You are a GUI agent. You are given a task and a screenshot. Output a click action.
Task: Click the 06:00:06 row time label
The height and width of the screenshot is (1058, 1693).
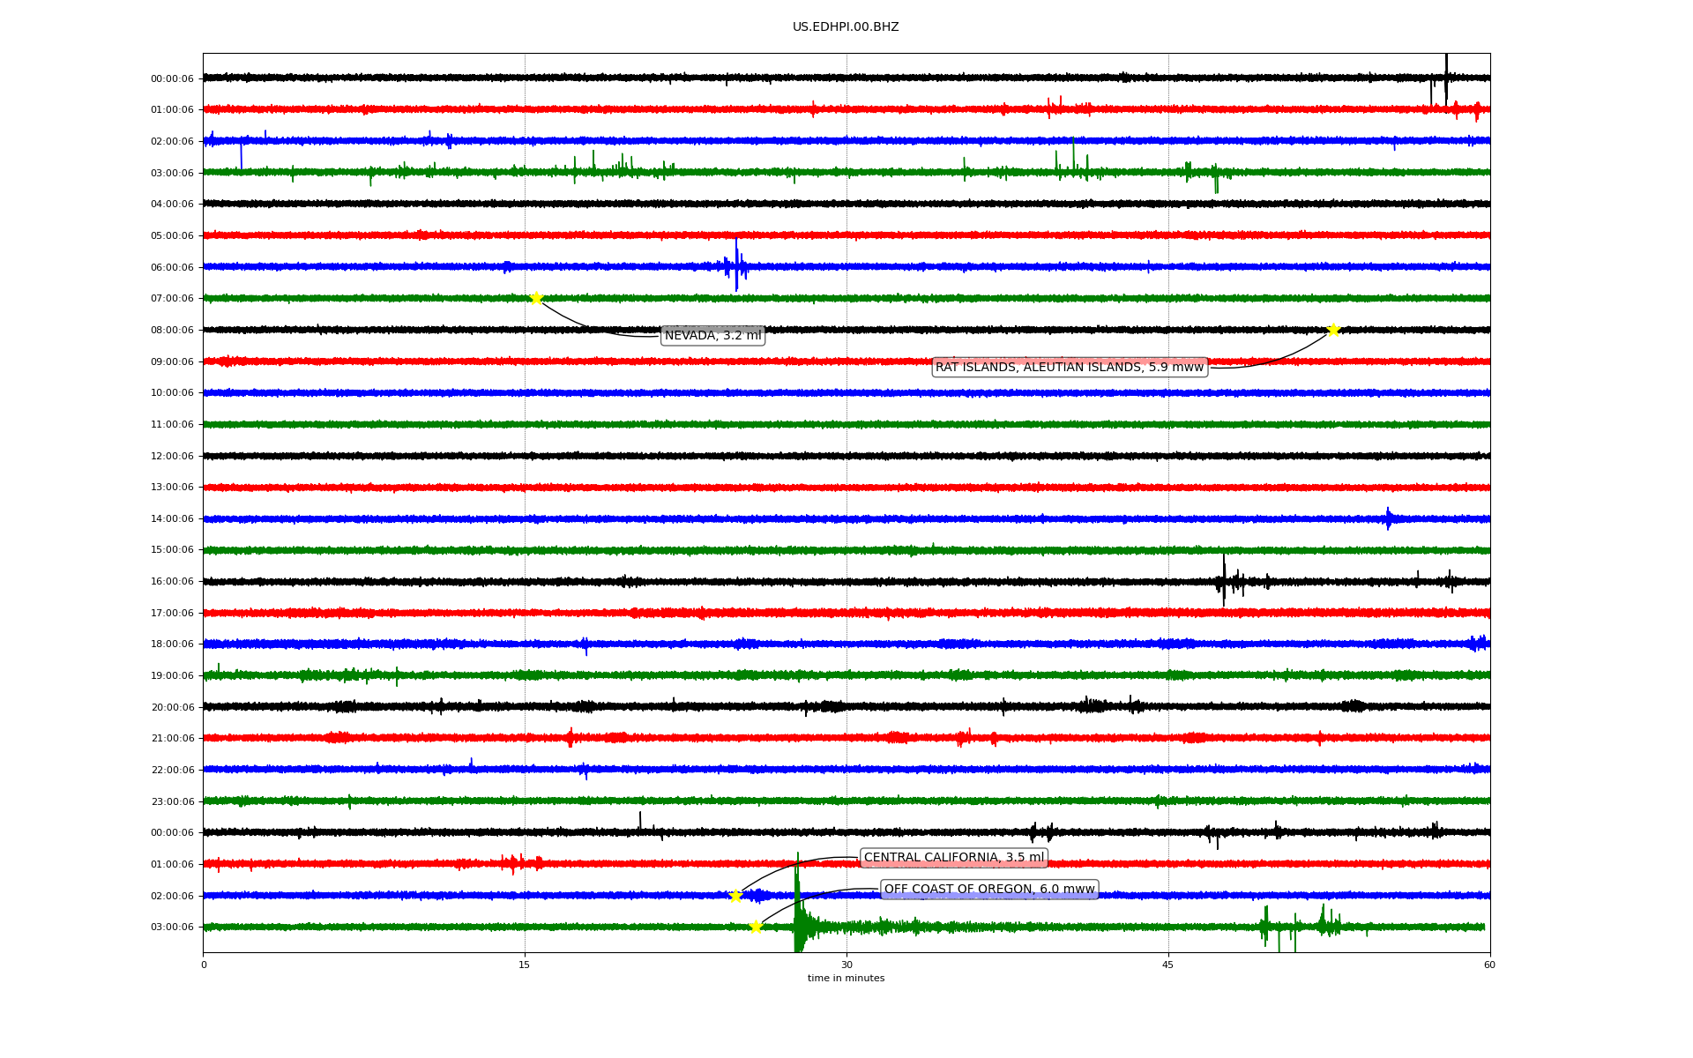[x=172, y=267]
